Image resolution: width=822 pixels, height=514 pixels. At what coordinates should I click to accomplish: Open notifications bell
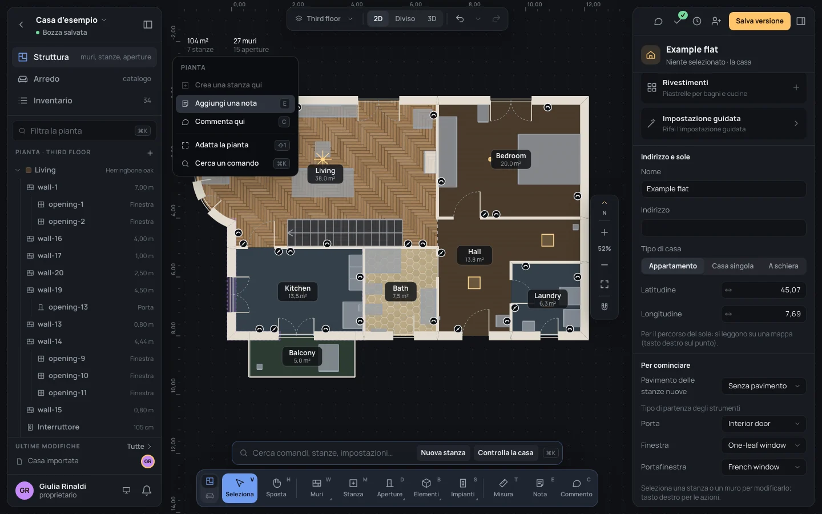click(x=147, y=490)
